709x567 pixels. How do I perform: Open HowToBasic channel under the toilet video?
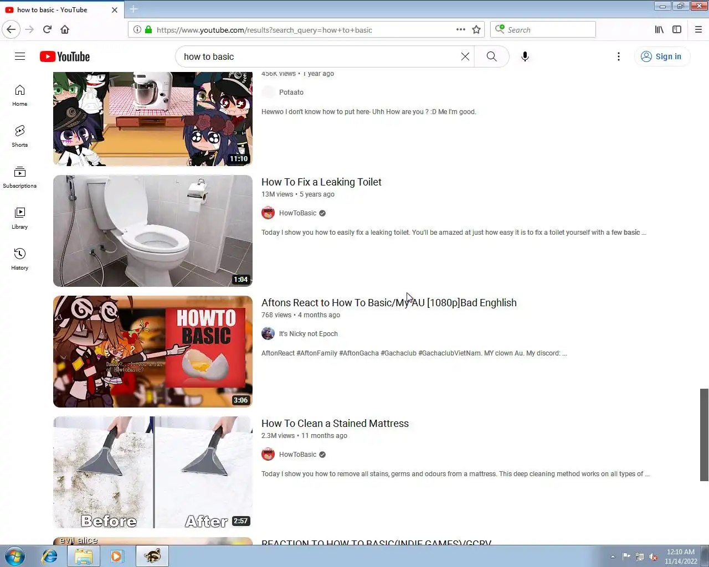tap(298, 213)
